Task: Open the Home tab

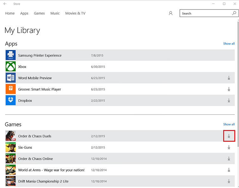Action: click(10, 13)
